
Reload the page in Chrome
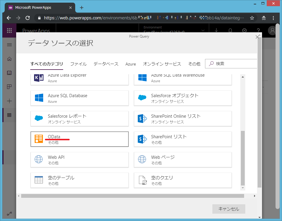tap(28, 18)
